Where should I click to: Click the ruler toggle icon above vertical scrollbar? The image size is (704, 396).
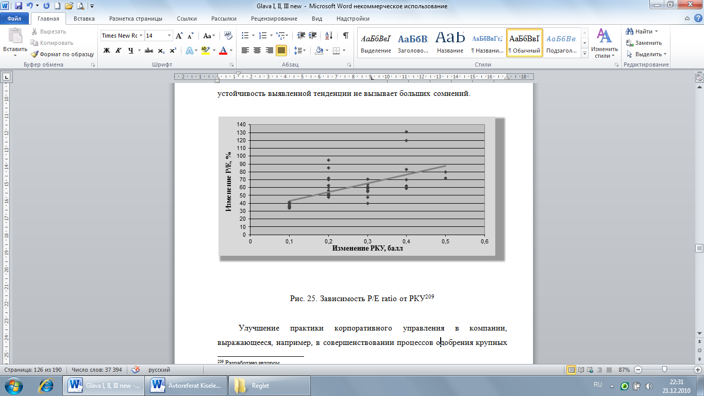pos(699,78)
